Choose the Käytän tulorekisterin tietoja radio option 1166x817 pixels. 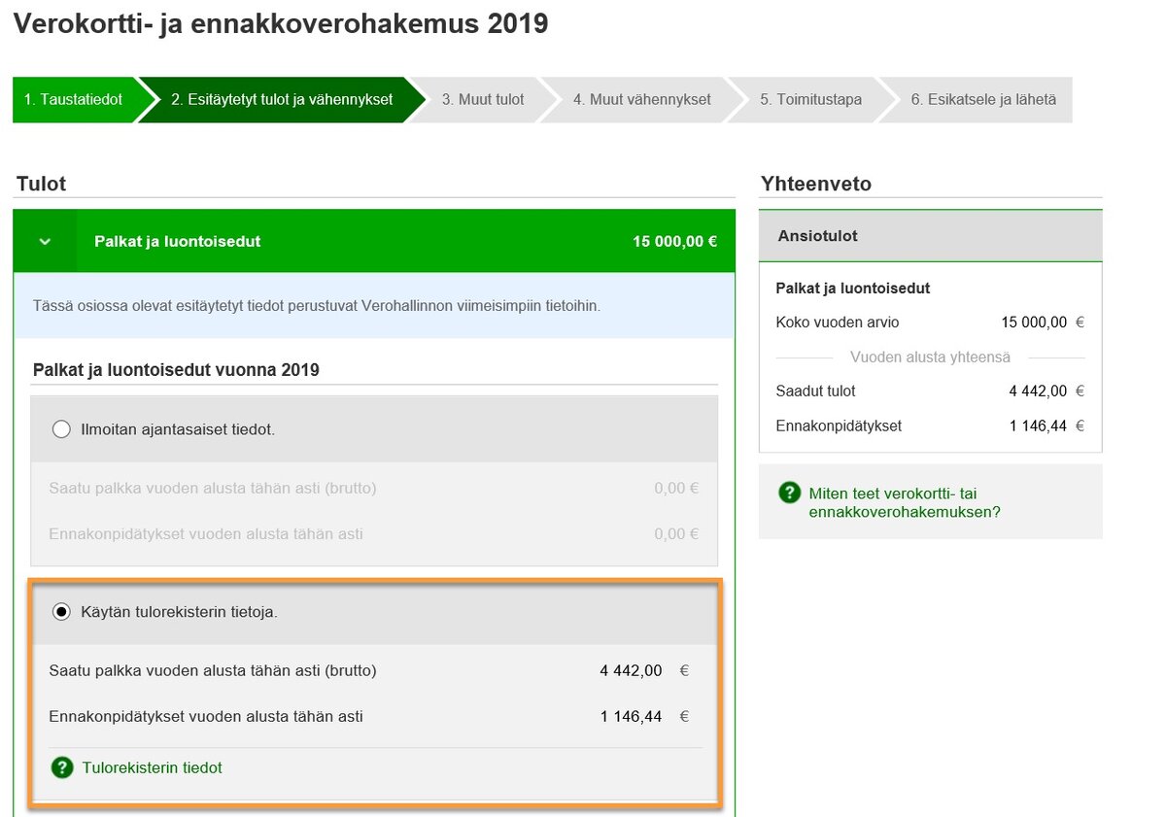pos(62,612)
